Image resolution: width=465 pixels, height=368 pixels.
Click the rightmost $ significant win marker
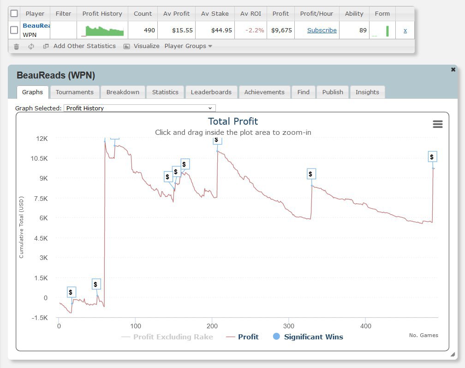pos(432,157)
